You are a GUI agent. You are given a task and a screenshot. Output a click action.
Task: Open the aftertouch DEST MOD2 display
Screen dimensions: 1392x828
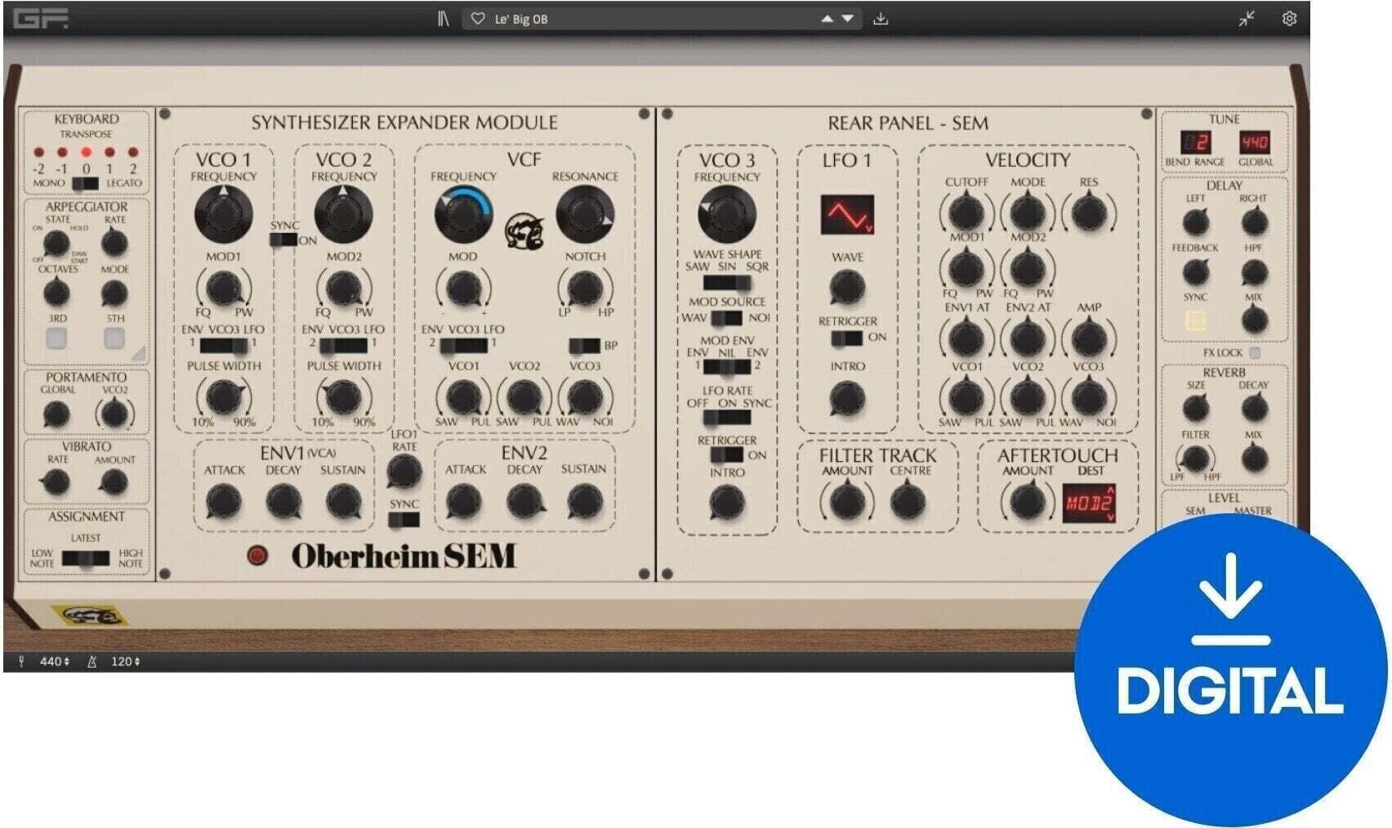(x=1089, y=503)
